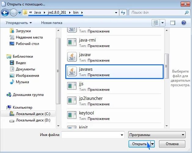
Task: Toggle the preview pane icon
Action: coord(173,23)
